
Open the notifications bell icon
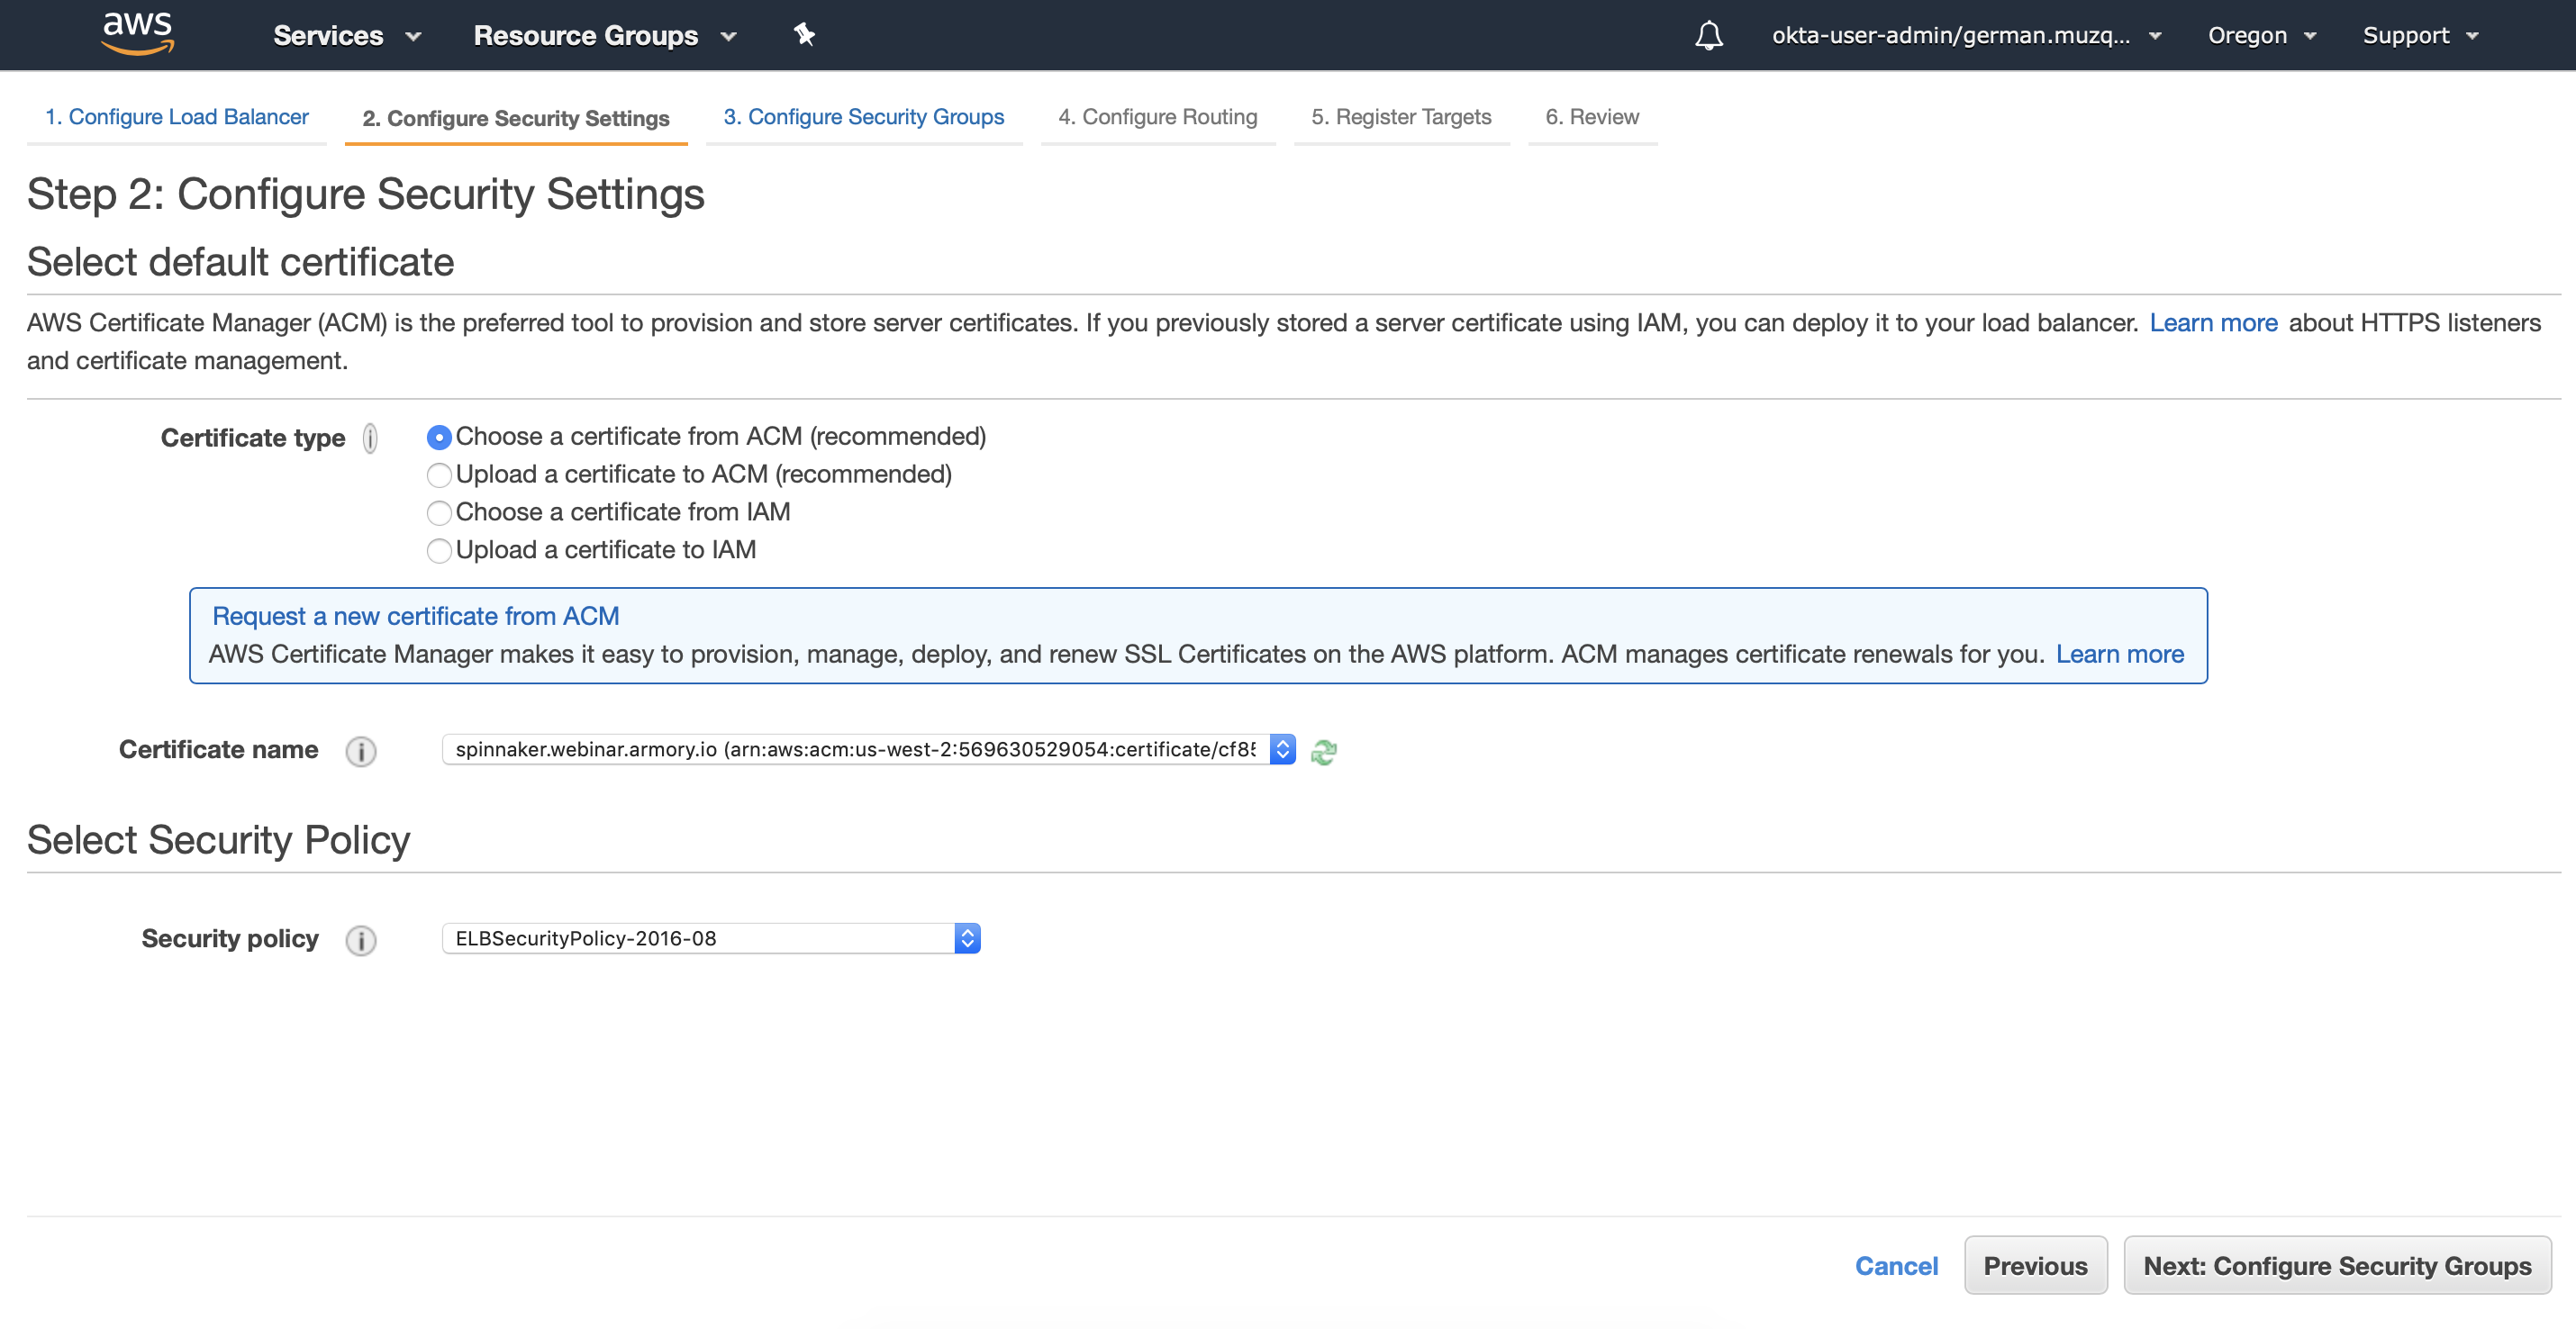(1708, 36)
